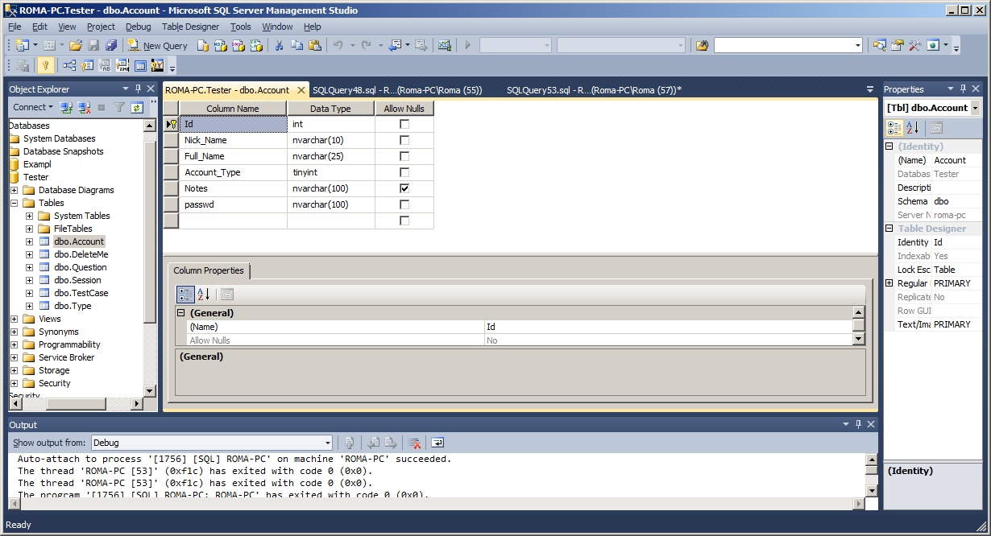Close the ROMA-PC.Tester - dbo.Account tab

pos(301,90)
